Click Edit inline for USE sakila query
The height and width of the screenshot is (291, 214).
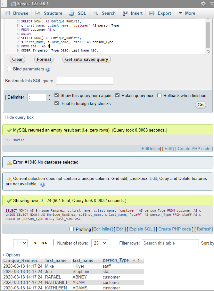(x=151, y=149)
